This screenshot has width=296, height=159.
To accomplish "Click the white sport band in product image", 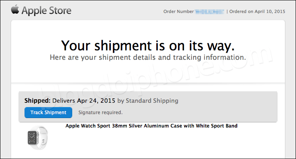I will (43, 138).
